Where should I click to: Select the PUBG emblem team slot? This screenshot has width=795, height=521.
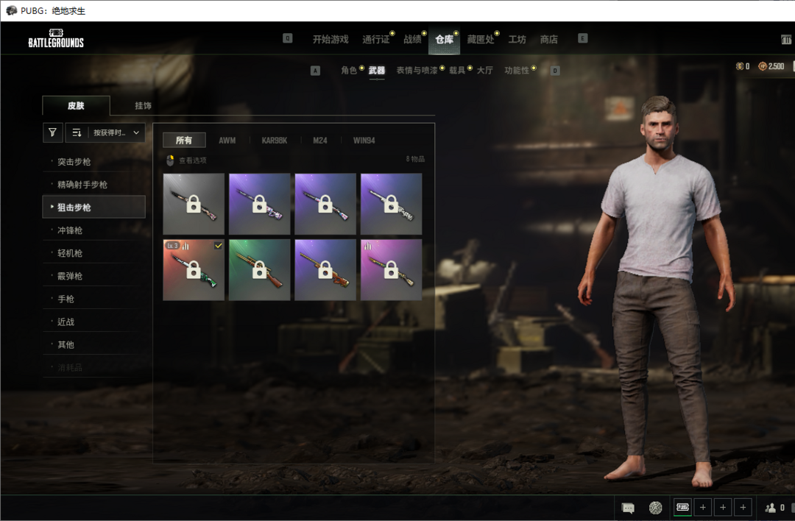click(x=682, y=507)
